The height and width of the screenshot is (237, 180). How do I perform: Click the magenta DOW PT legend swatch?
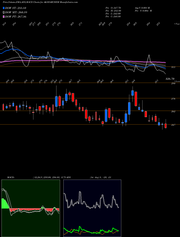[x=4, y=17]
